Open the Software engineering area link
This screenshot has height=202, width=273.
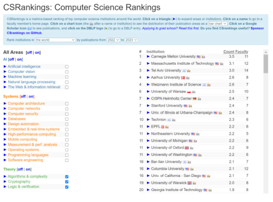[x=25, y=160]
